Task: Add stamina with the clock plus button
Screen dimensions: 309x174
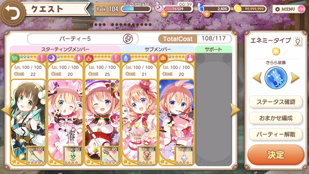Action: pos(164,14)
